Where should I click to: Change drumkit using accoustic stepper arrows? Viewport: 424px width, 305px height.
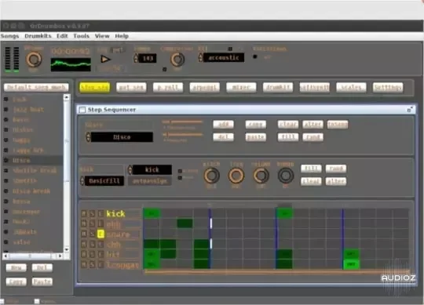tap(200, 57)
